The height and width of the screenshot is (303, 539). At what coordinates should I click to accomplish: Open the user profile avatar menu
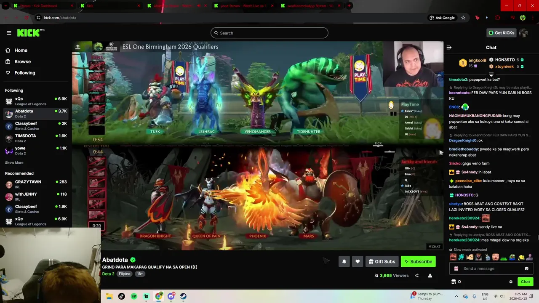pos(523,33)
